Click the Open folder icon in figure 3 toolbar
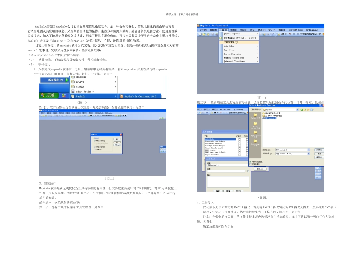The width and height of the screenshot is (364, 257). [x=204, y=34]
